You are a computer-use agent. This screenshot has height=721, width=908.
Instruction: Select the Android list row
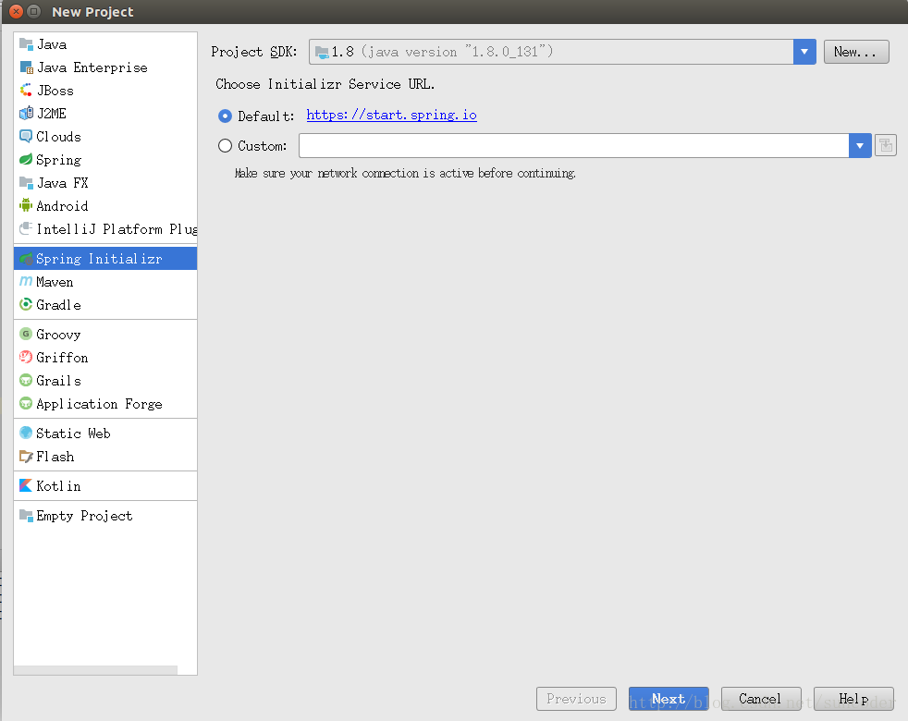pyautogui.click(x=105, y=205)
